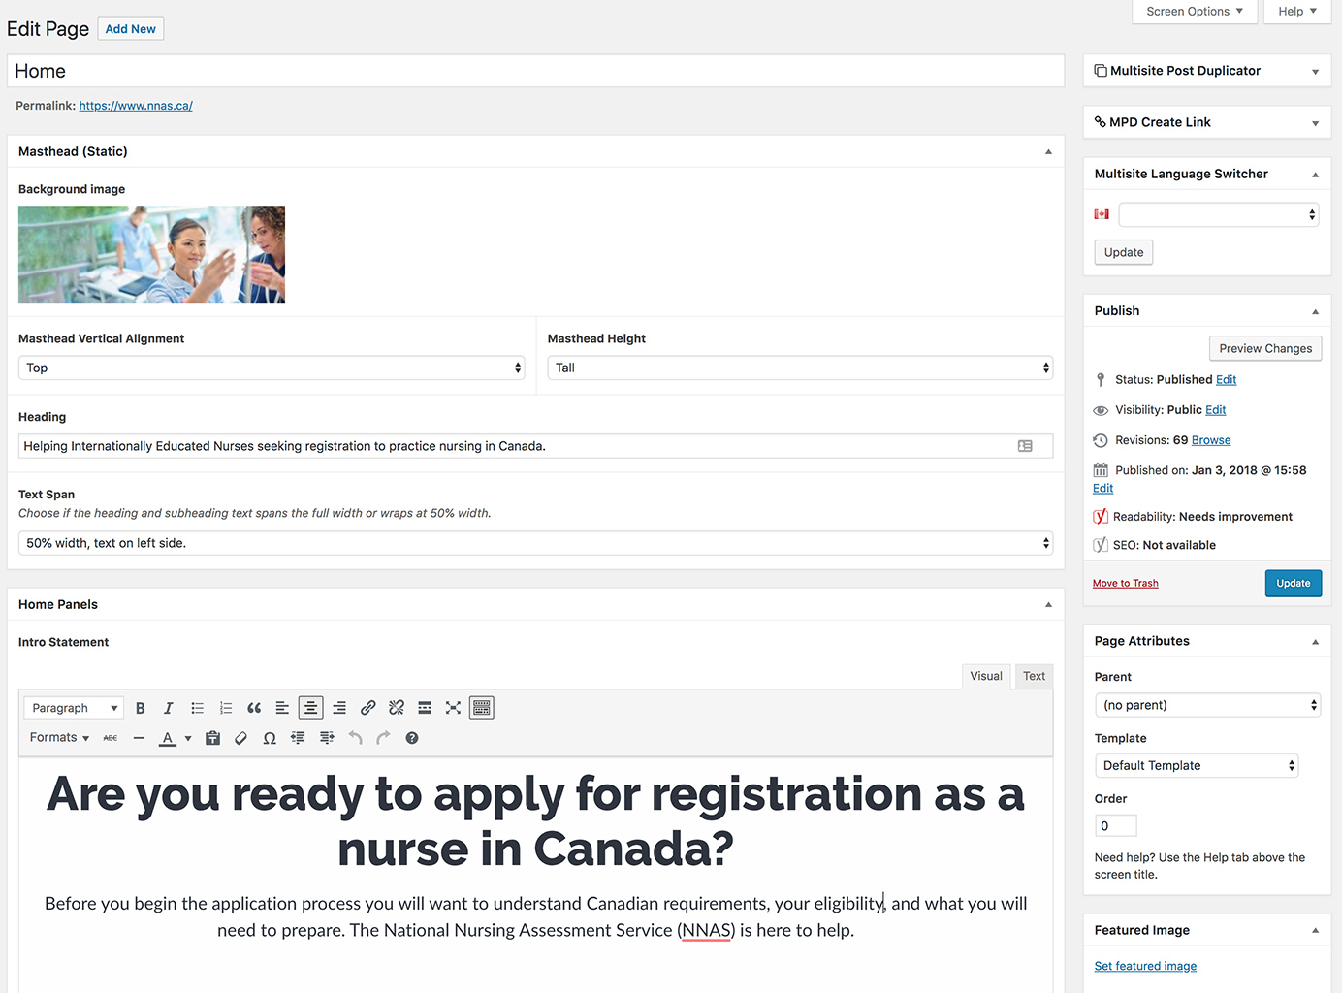Switch to the Visual editing tab

tap(985, 676)
